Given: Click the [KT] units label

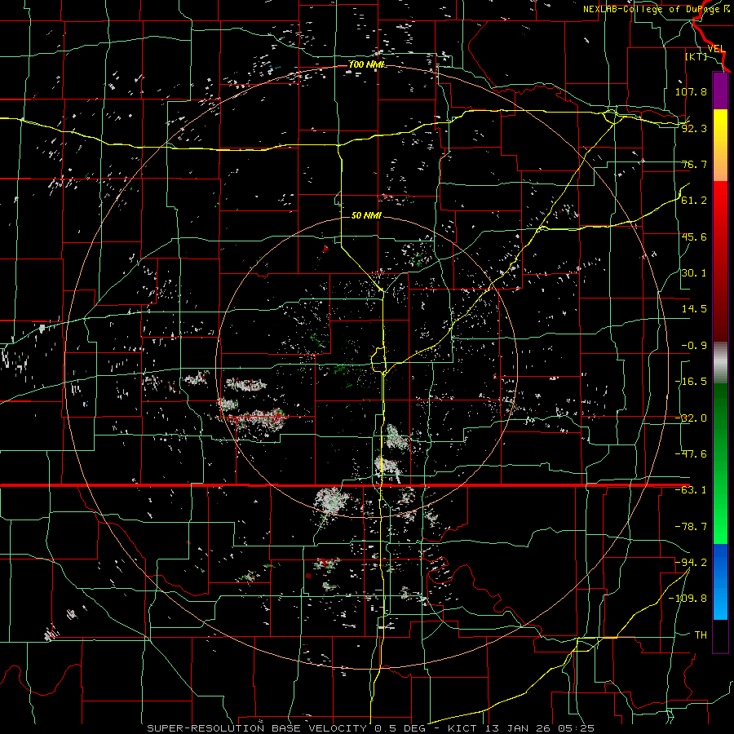Looking at the screenshot, I should (x=696, y=56).
